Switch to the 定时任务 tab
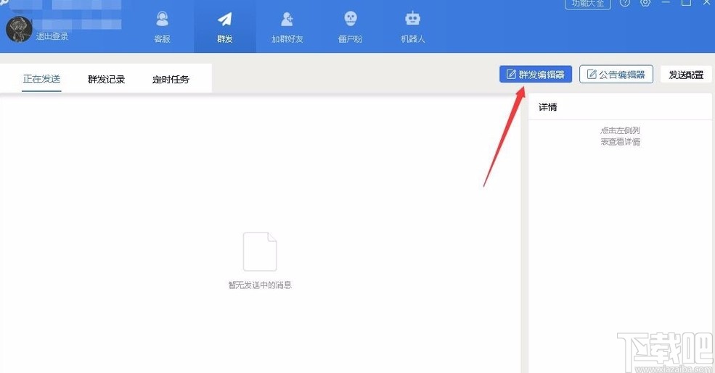This screenshot has width=715, height=373. (171, 79)
